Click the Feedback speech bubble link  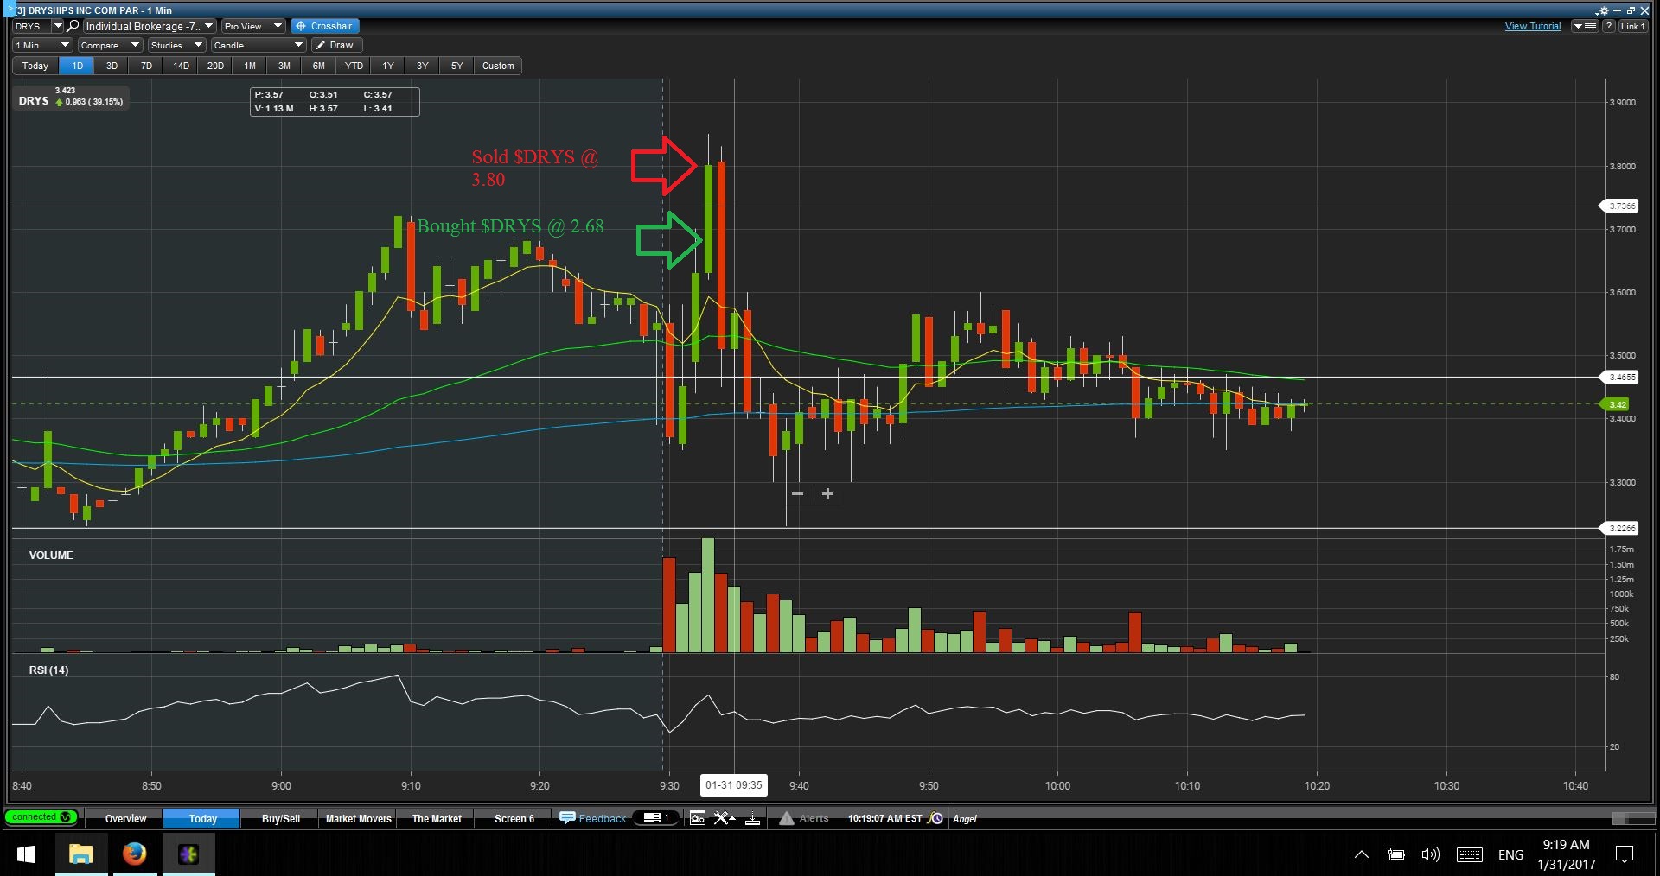(x=593, y=819)
